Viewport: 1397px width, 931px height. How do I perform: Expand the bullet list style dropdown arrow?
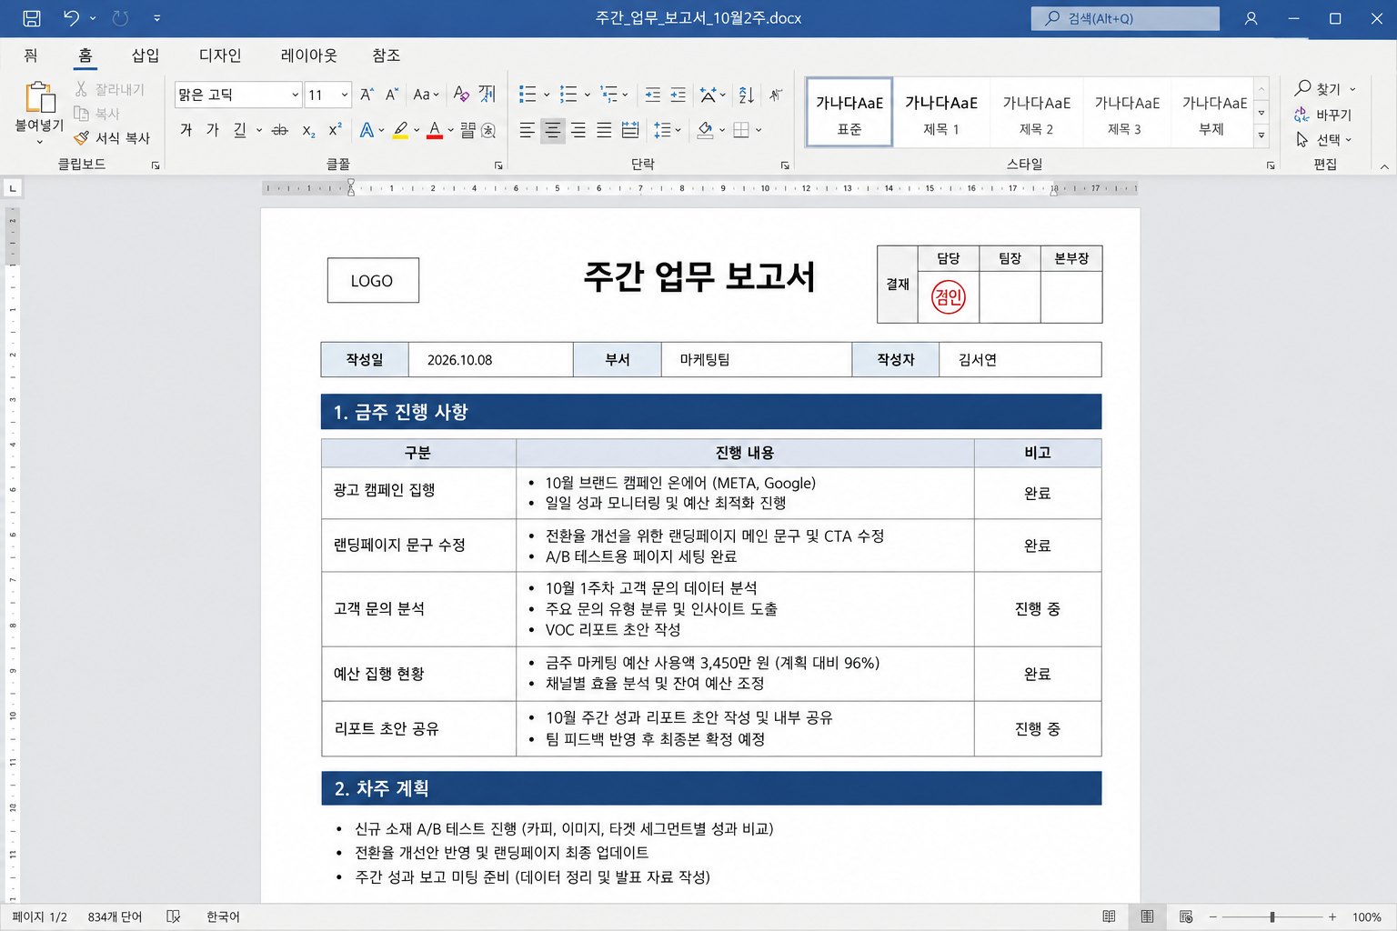(547, 95)
